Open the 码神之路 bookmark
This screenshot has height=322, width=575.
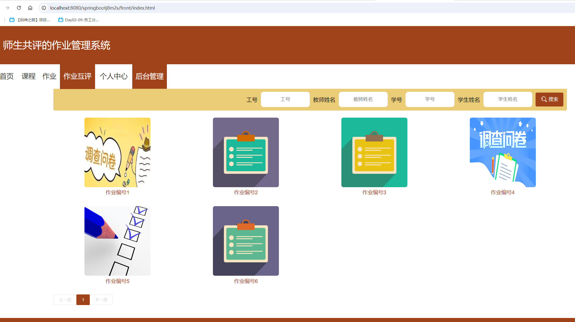point(30,20)
